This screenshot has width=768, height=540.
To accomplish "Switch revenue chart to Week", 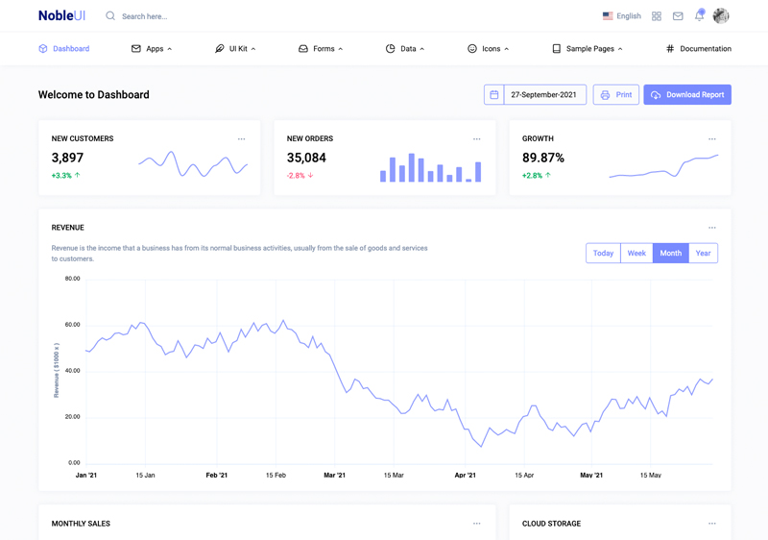I will coord(636,254).
